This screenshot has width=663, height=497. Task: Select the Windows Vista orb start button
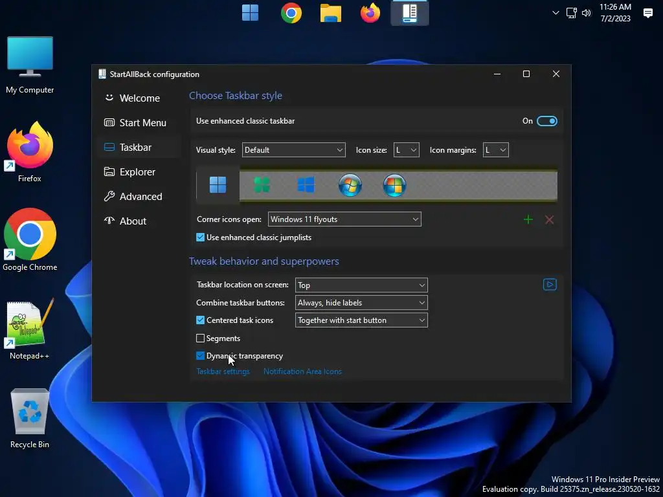[394, 185]
